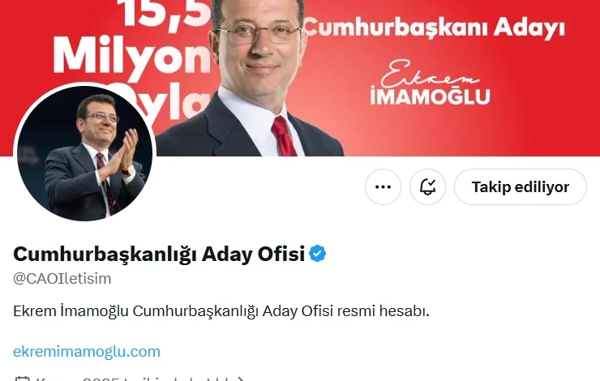Click the bio text about resmi hesabı
Image resolution: width=600 pixels, height=381 pixels.
tap(221, 311)
